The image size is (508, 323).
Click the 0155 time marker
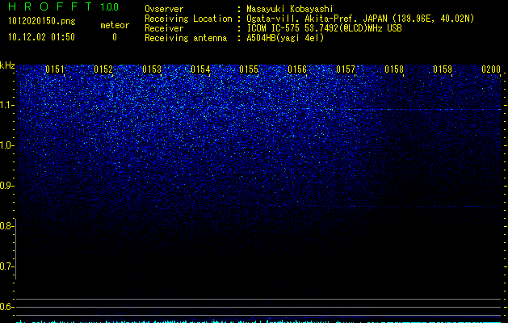click(249, 69)
